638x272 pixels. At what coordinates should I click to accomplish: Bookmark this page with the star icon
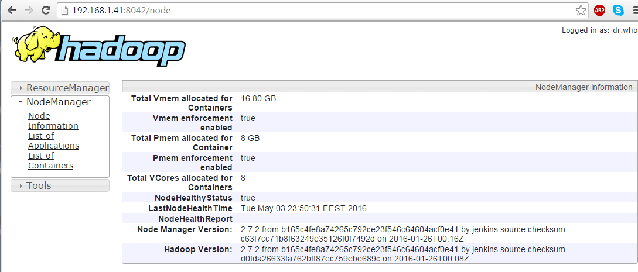coord(581,11)
